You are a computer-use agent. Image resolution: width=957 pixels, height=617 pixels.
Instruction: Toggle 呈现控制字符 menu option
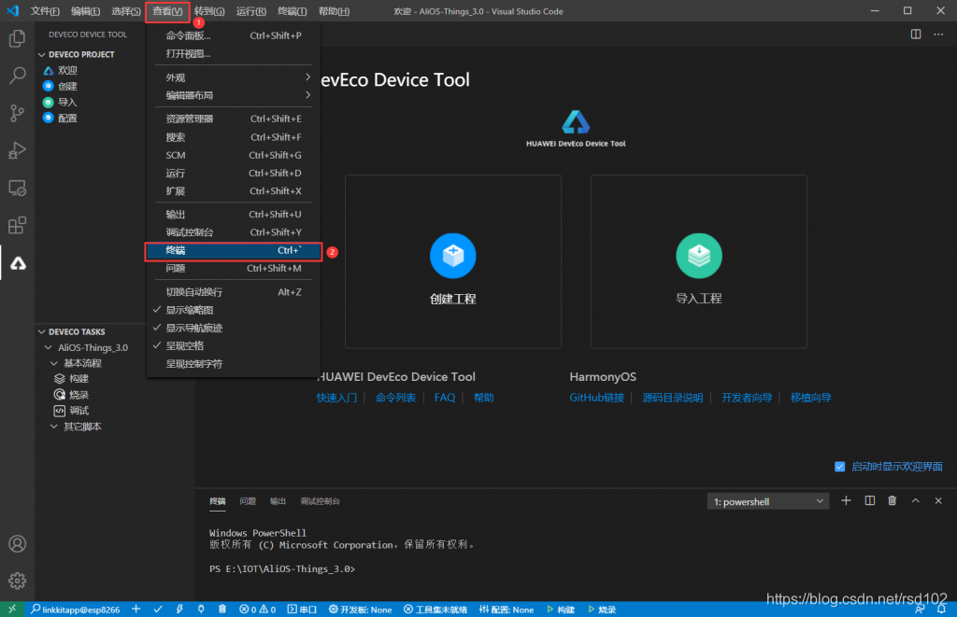[233, 364]
